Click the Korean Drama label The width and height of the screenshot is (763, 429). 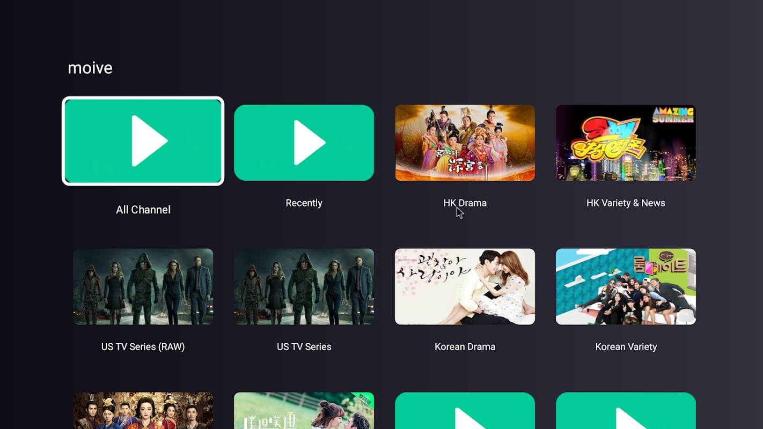tap(465, 346)
